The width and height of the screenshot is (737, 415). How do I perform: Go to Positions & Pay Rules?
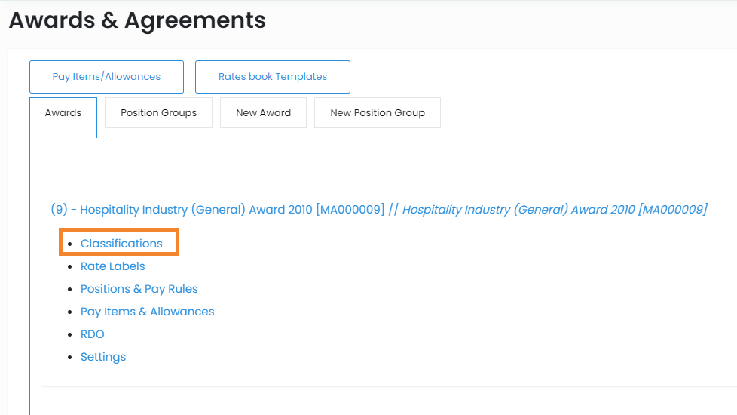[x=139, y=289]
